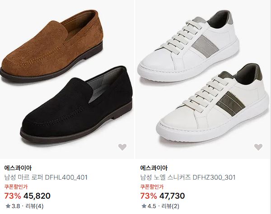This screenshot has width=271, height=214.
Task: Click 에스콰이아 brand name above the sneakers
Action: coord(154,168)
